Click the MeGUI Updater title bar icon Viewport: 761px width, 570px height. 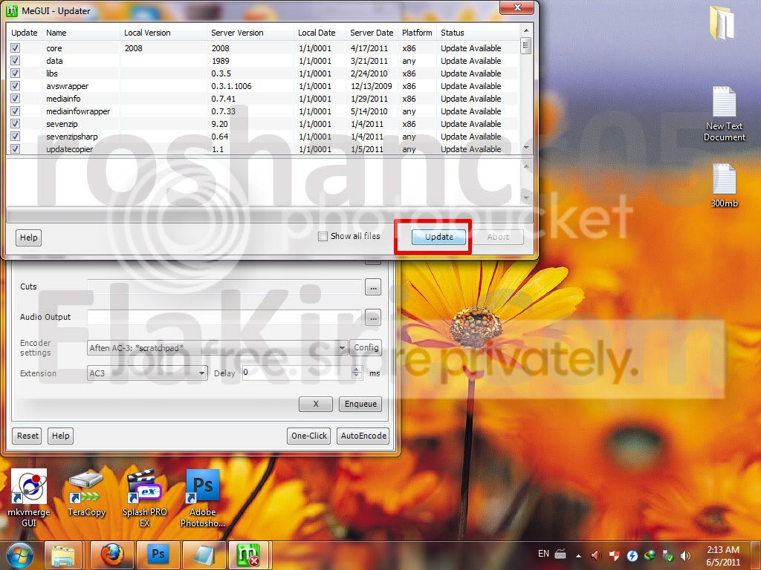[x=12, y=10]
